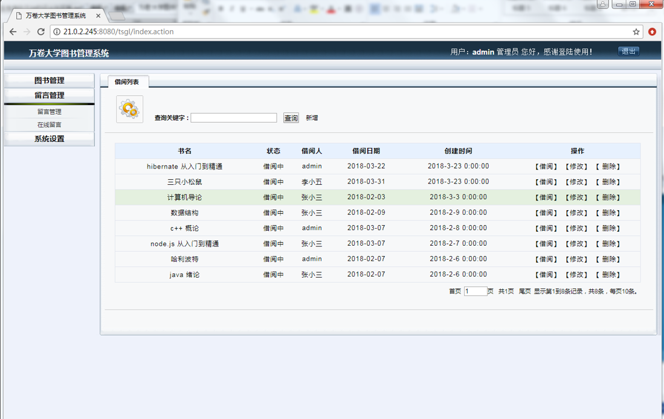Click the bookmark star in the address bar
The width and height of the screenshot is (664, 419).
(x=637, y=31)
